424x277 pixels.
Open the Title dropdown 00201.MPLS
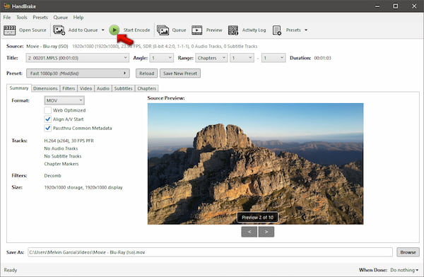[77, 58]
